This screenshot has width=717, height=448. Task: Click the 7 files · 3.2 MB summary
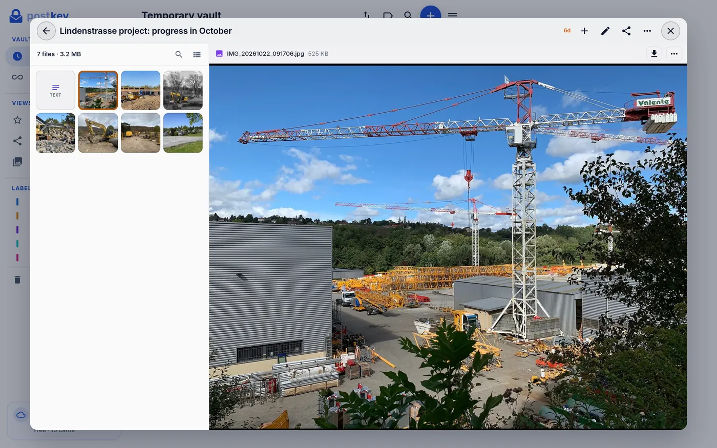[59, 54]
